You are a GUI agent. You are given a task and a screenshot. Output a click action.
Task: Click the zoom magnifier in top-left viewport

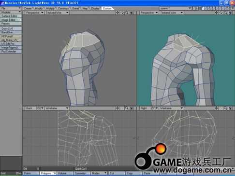click(127, 13)
